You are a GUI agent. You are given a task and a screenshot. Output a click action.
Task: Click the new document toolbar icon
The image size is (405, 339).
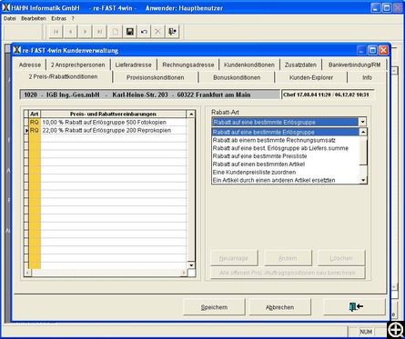pos(116,32)
